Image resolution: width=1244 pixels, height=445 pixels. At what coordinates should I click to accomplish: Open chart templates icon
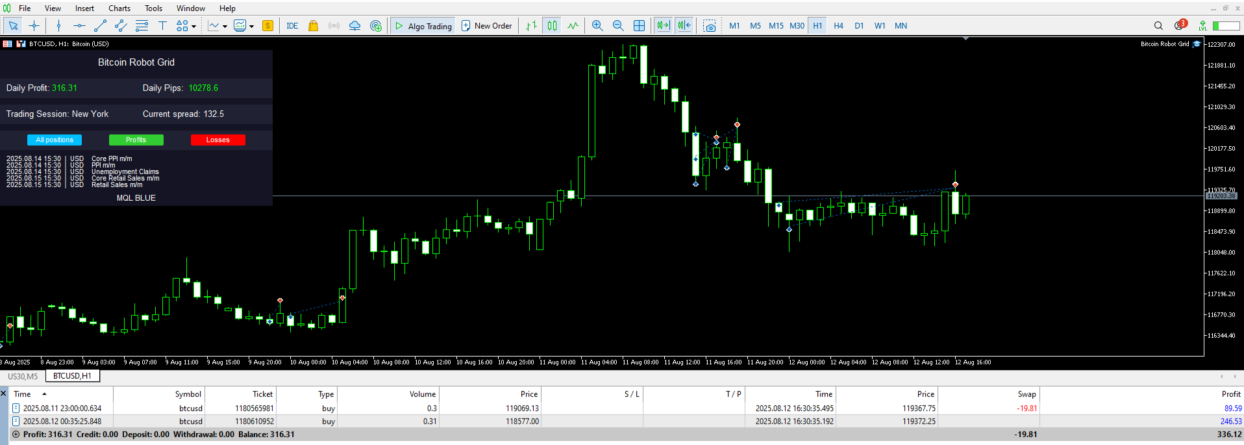point(240,26)
